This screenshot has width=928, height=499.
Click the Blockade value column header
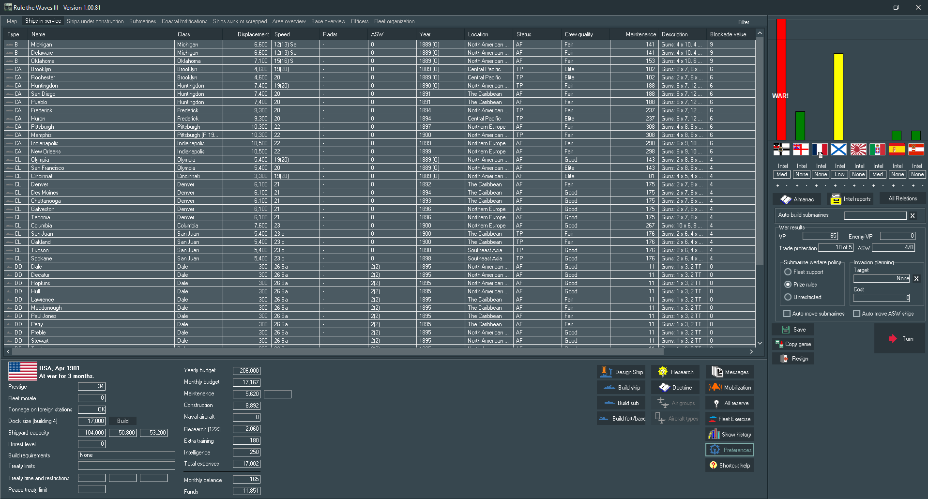(x=731, y=34)
